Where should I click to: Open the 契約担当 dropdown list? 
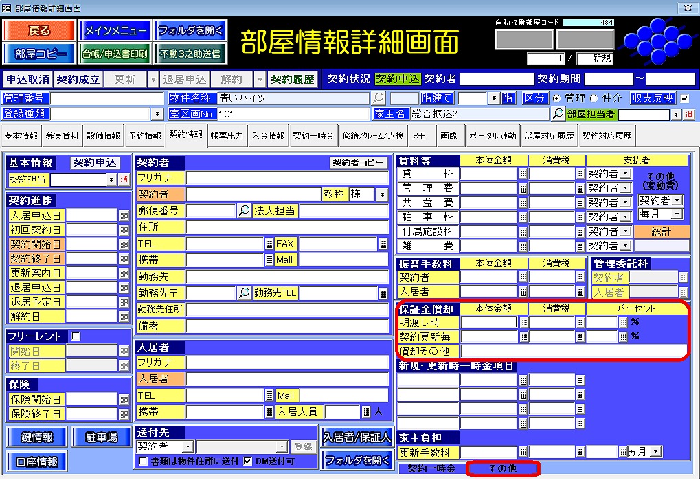coord(111,180)
